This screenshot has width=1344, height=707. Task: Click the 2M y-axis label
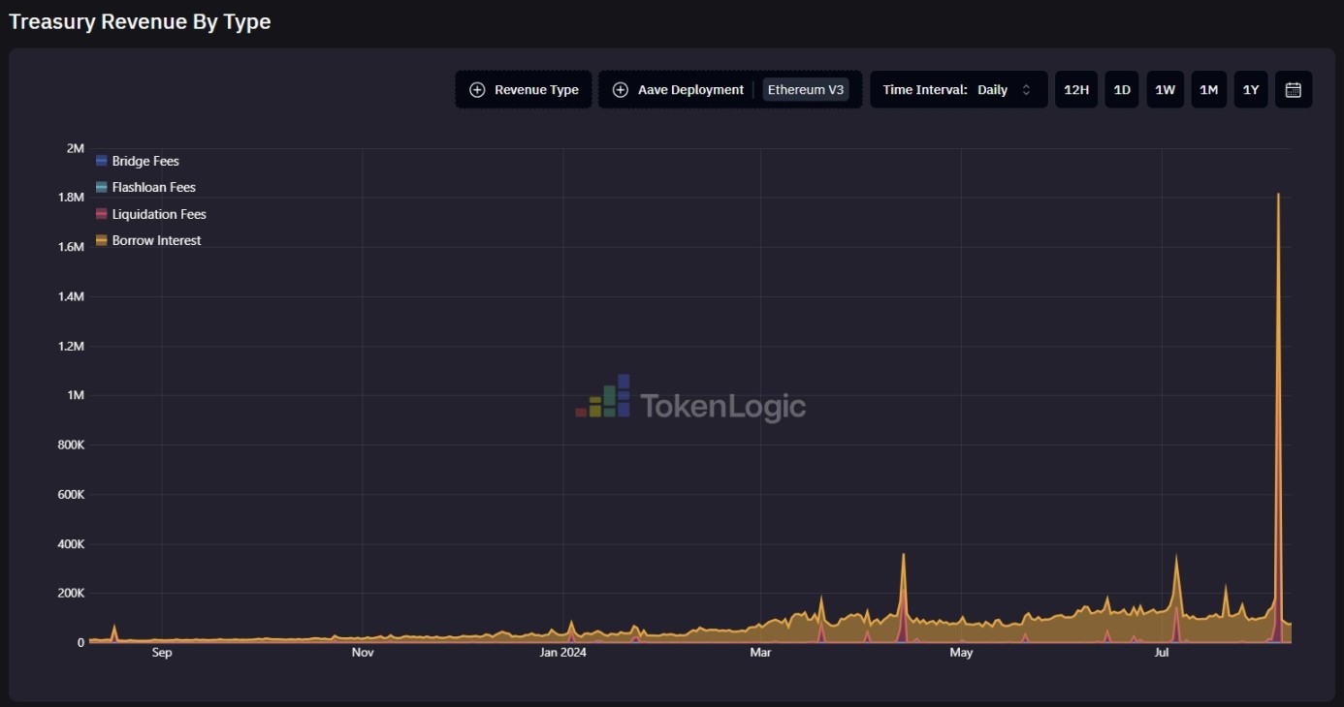(x=76, y=148)
